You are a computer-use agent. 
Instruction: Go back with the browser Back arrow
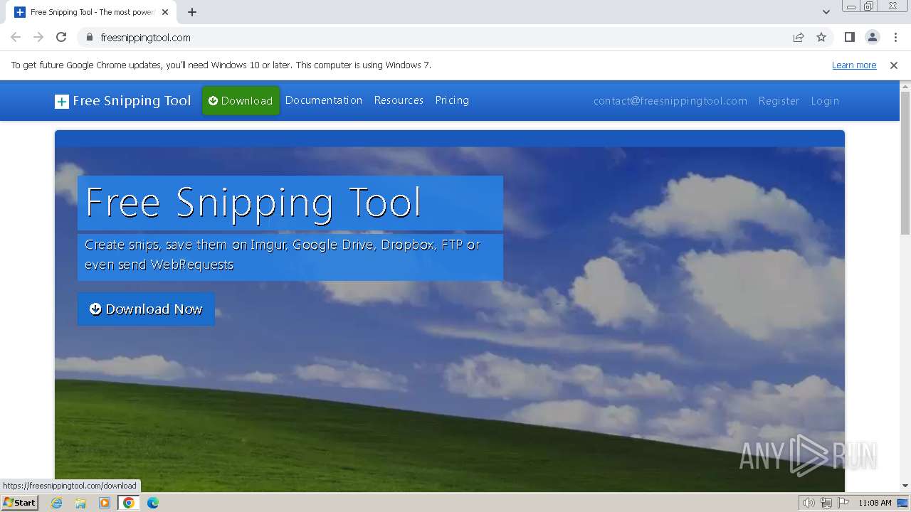coord(16,37)
